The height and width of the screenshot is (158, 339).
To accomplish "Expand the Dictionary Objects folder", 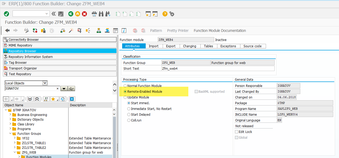I will click(x=10, y=119).
